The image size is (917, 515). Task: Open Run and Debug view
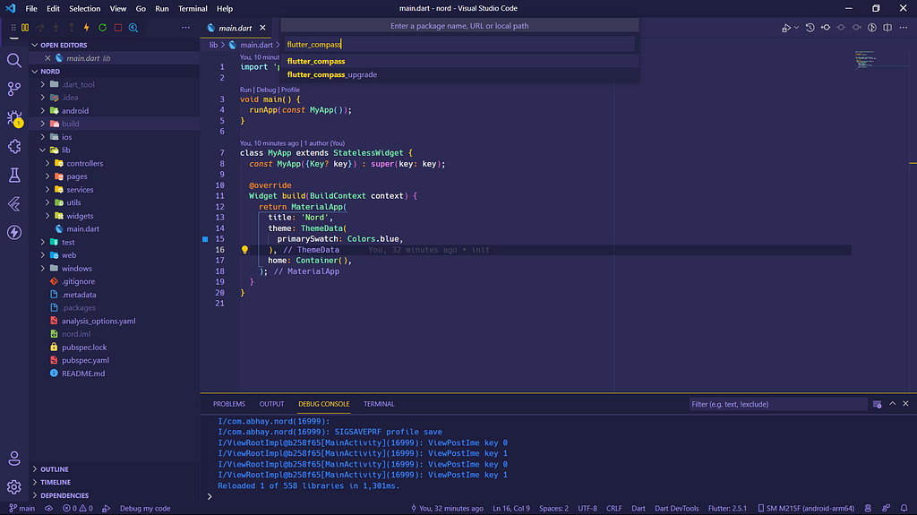coord(14,117)
